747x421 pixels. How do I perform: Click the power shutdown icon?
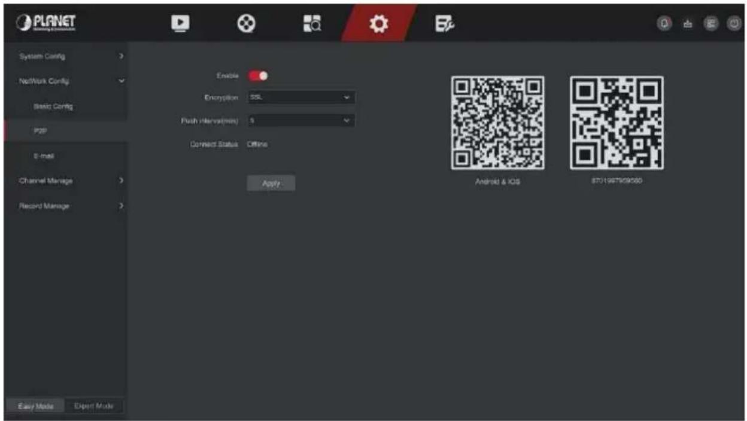click(733, 23)
